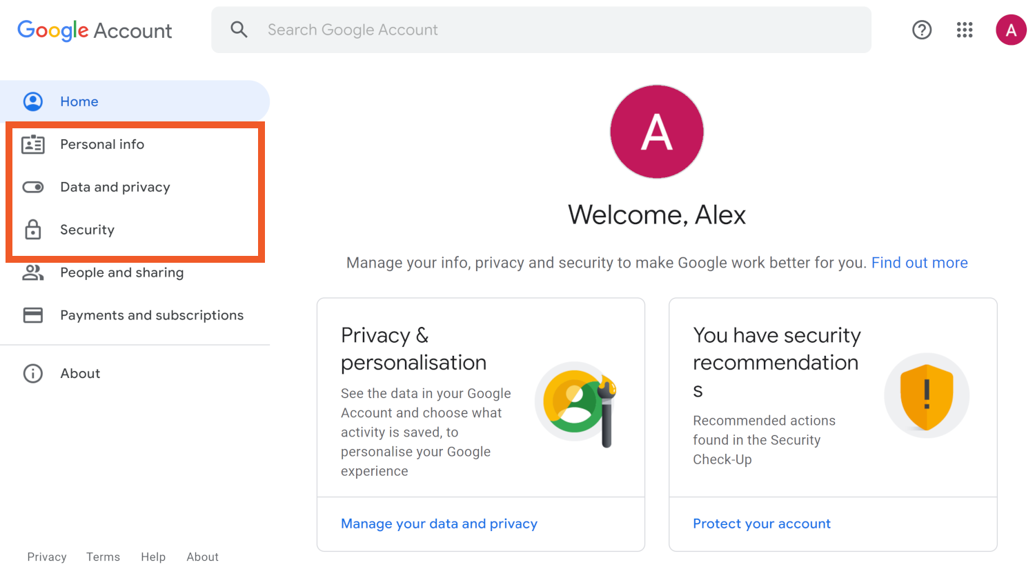Viewport: 1035px width, 569px height.
Task: Open Payments and subscriptions menu item
Action: (152, 315)
